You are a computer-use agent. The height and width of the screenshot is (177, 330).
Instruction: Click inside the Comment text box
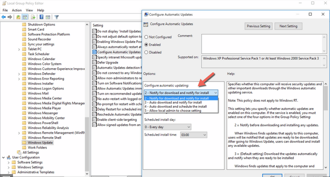pos(262,44)
